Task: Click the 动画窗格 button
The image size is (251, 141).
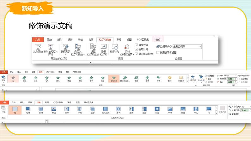Action: click(210, 76)
